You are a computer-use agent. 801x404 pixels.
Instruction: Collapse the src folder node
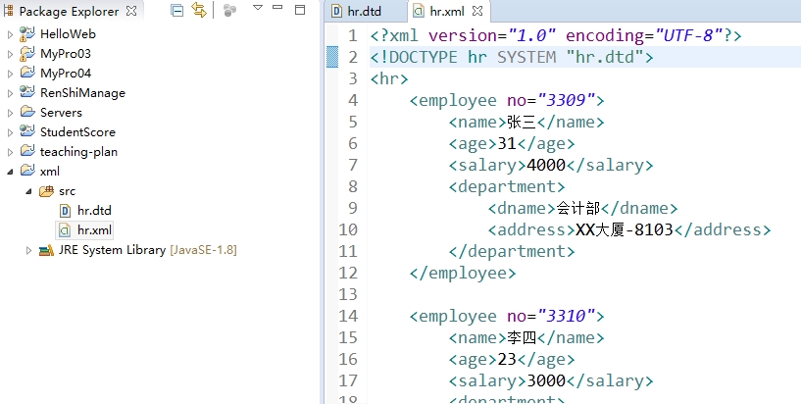(28, 191)
